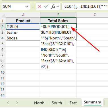
Task: Select the Summary sheet tab
Action: (92, 102)
